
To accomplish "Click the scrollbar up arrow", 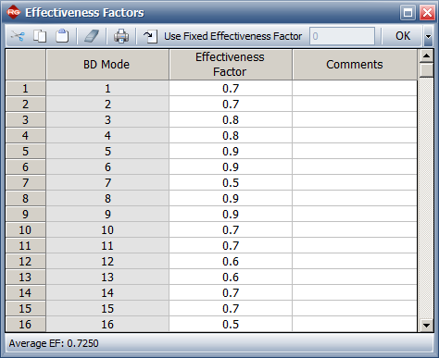I will (x=427, y=56).
